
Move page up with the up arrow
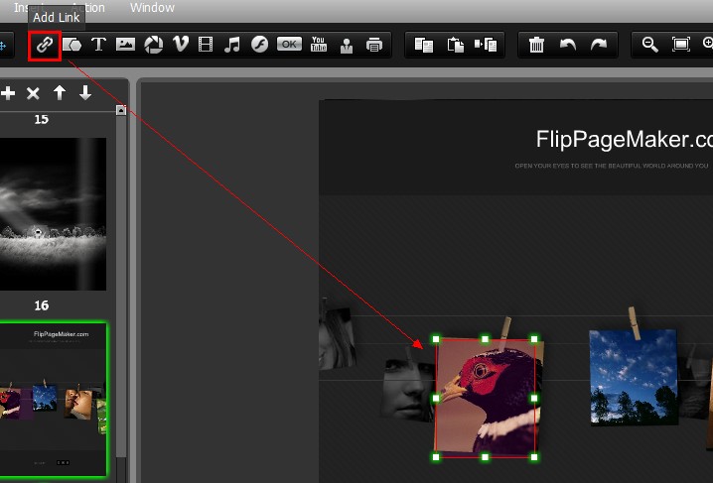[x=60, y=93]
